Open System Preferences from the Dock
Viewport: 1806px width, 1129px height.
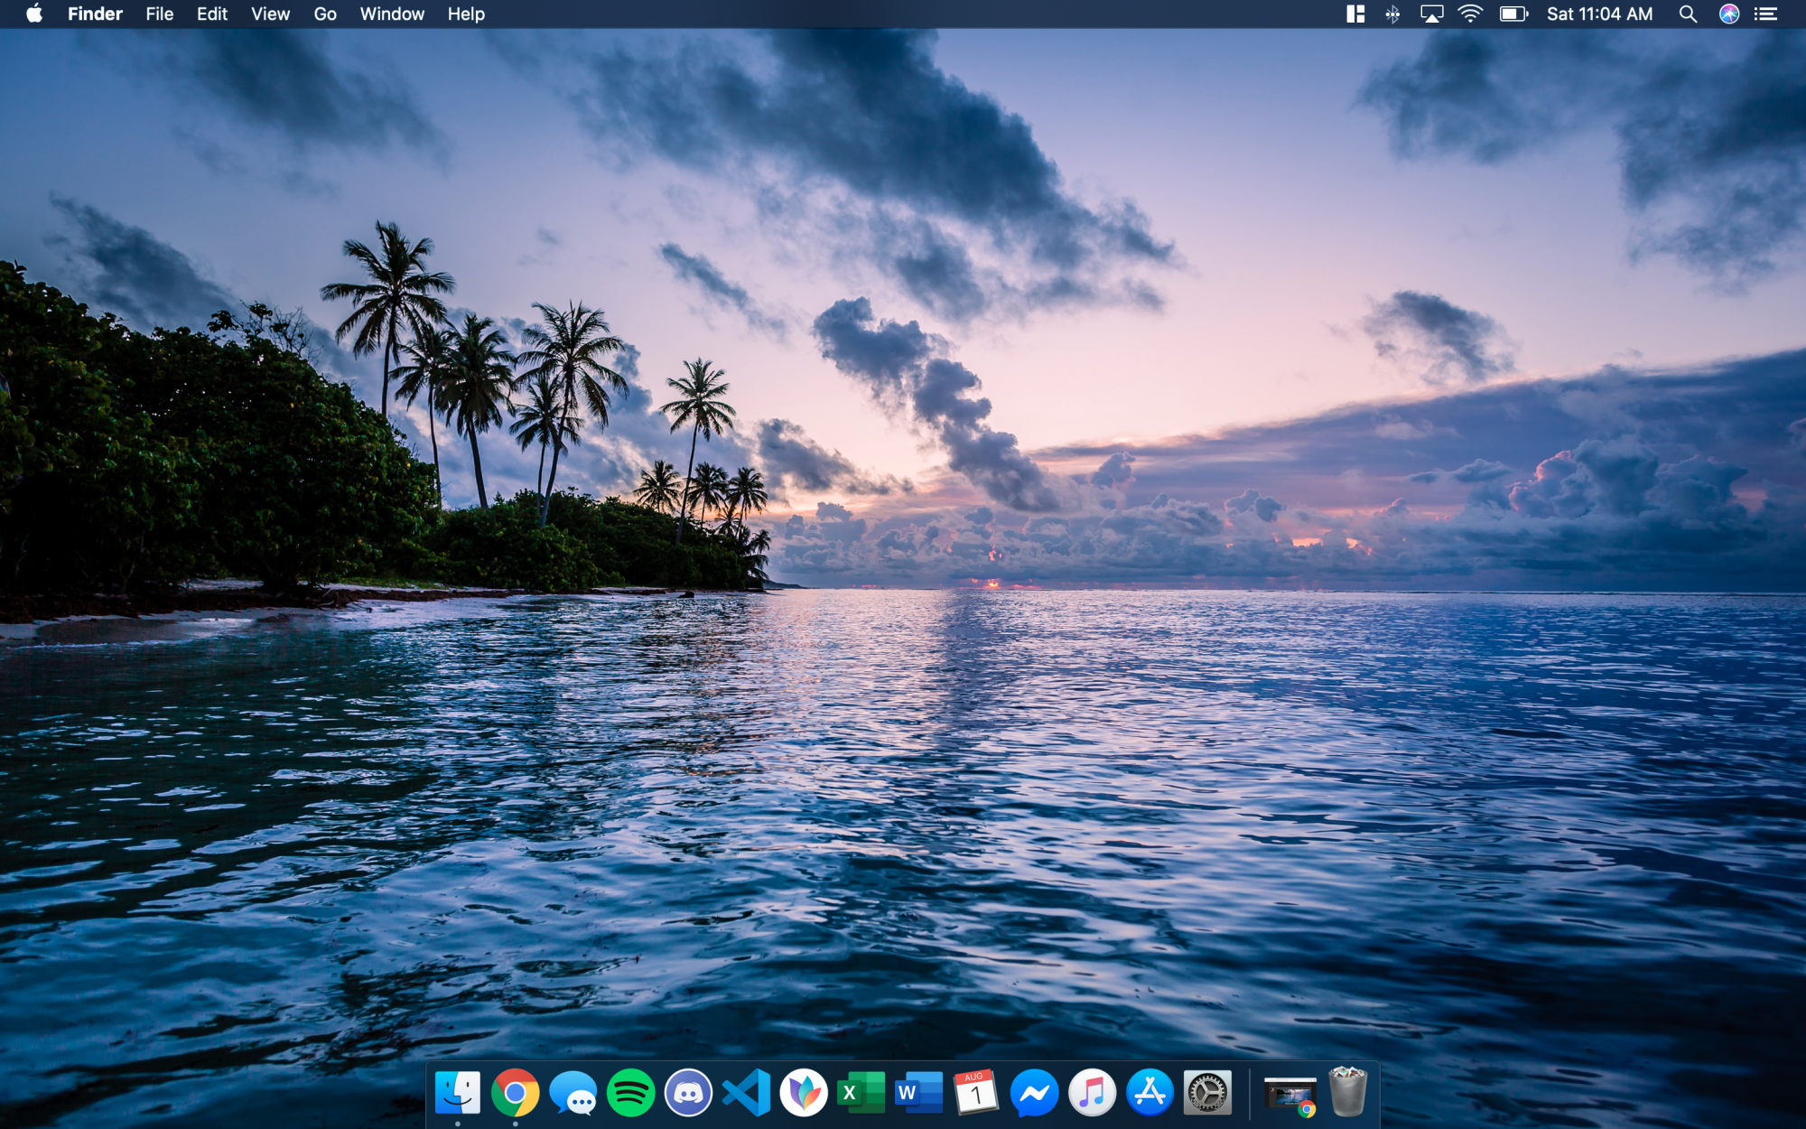click(x=1207, y=1093)
